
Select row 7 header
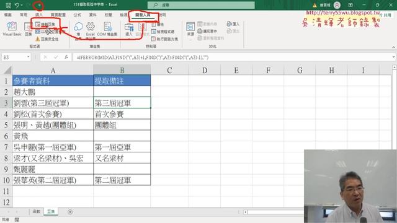coord(6,147)
